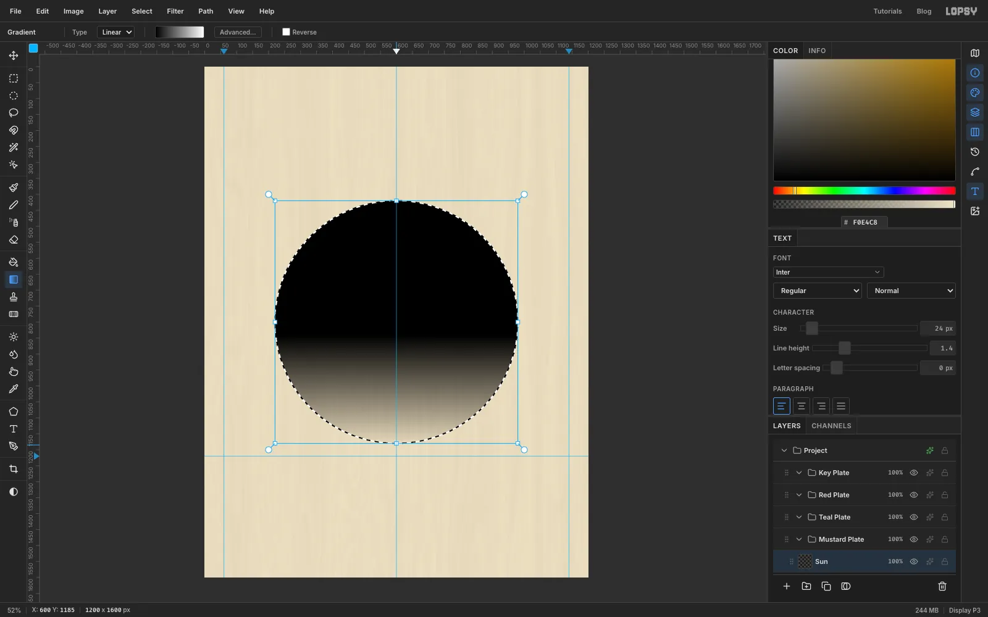Create a new layer group folder
The height and width of the screenshot is (617, 988).
(806, 586)
